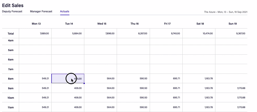The height and width of the screenshot is (112, 257).
Task: Select the empty Thursday 5am cell
Action: (133, 50)
